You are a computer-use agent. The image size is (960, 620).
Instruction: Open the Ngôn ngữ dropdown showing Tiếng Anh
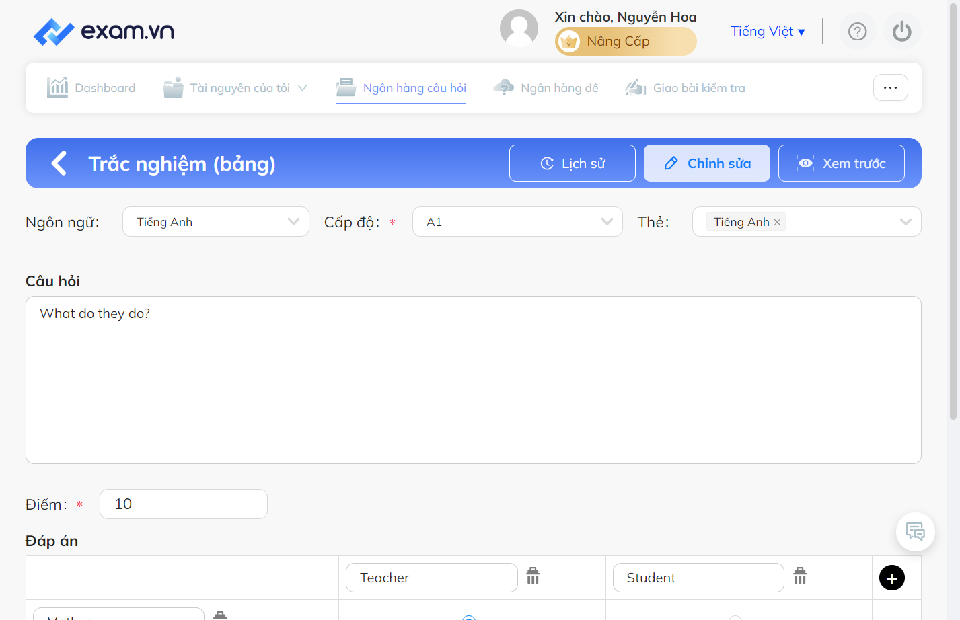216,222
